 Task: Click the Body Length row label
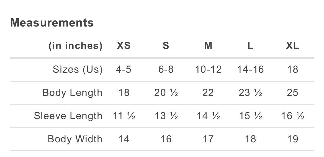click(72, 93)
